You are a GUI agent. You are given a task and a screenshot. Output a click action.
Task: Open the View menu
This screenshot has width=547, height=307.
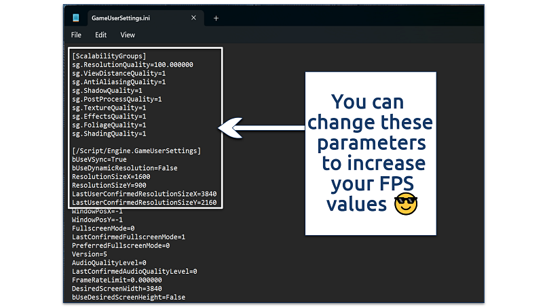tap(128, 35)
